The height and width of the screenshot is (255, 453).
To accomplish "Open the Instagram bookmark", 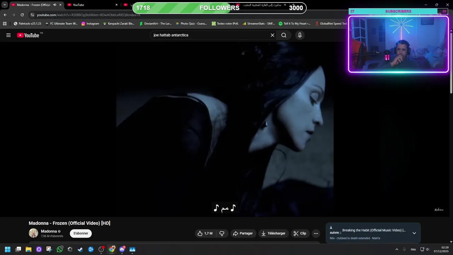I will pos(90,24).
